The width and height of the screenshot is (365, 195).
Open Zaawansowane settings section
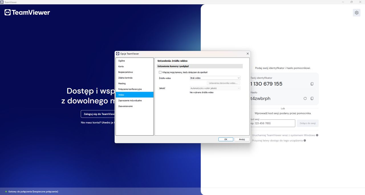135,106
